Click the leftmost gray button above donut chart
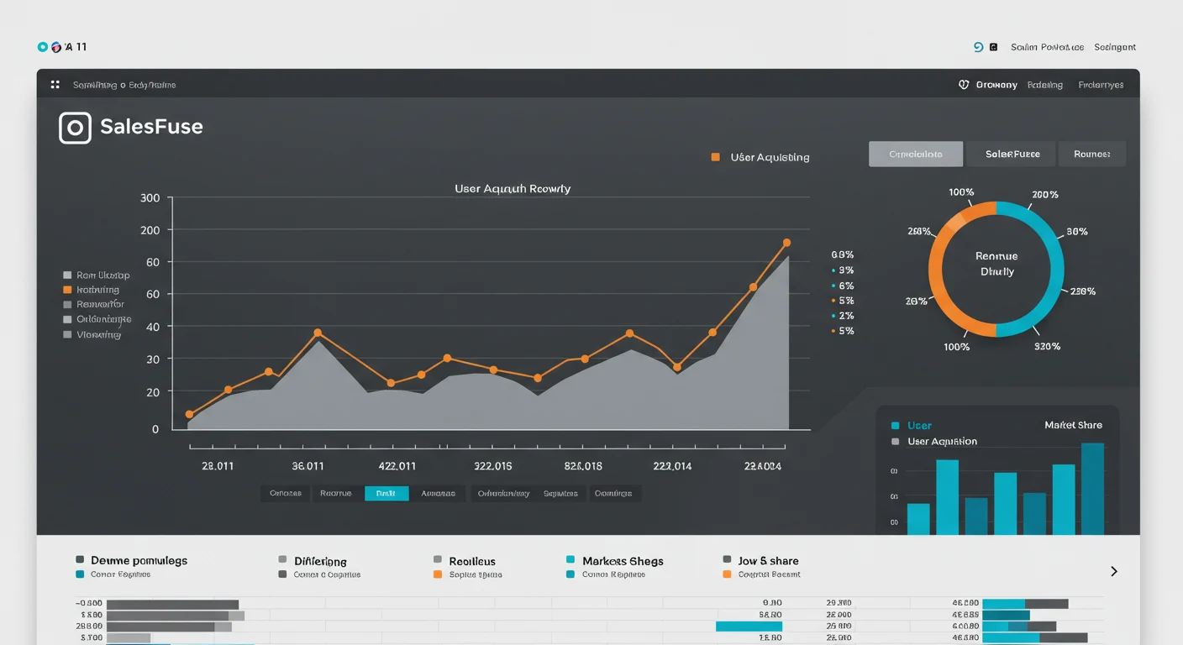Viewport: 1183px width, 645px height. tap(915, 155)
